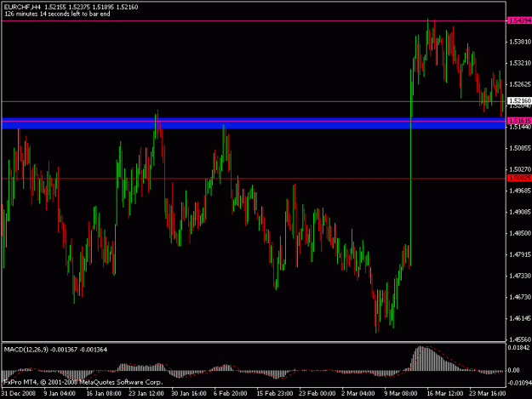The width and height of the screenshot is (532, 399).
Task: Click the 1.47915 price axis value
Action: tap(520, 254)
